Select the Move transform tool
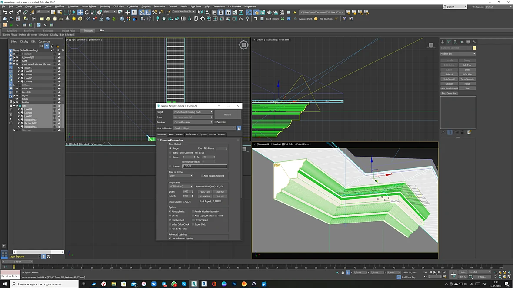Screen dimensions: 513x288 80,13
